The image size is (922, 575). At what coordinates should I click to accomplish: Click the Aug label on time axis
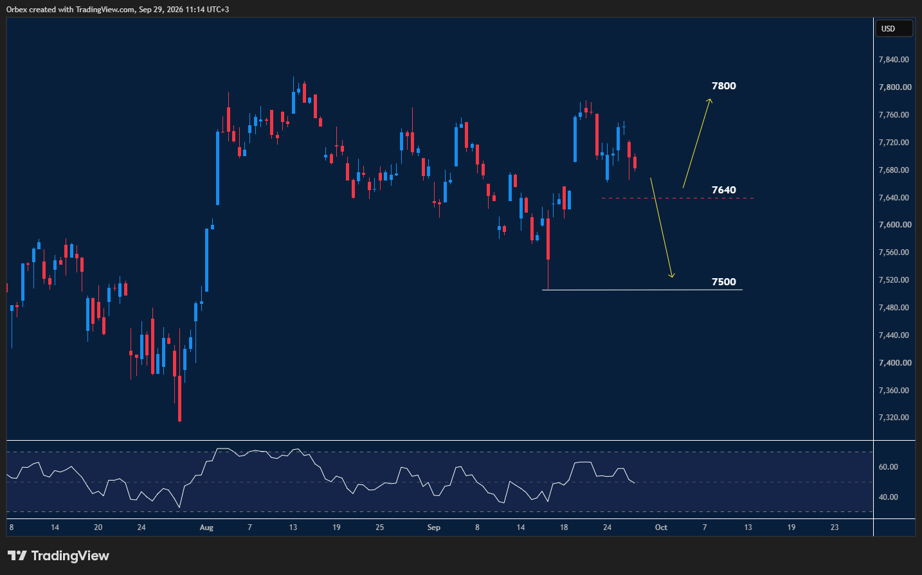tap(206, 527)
